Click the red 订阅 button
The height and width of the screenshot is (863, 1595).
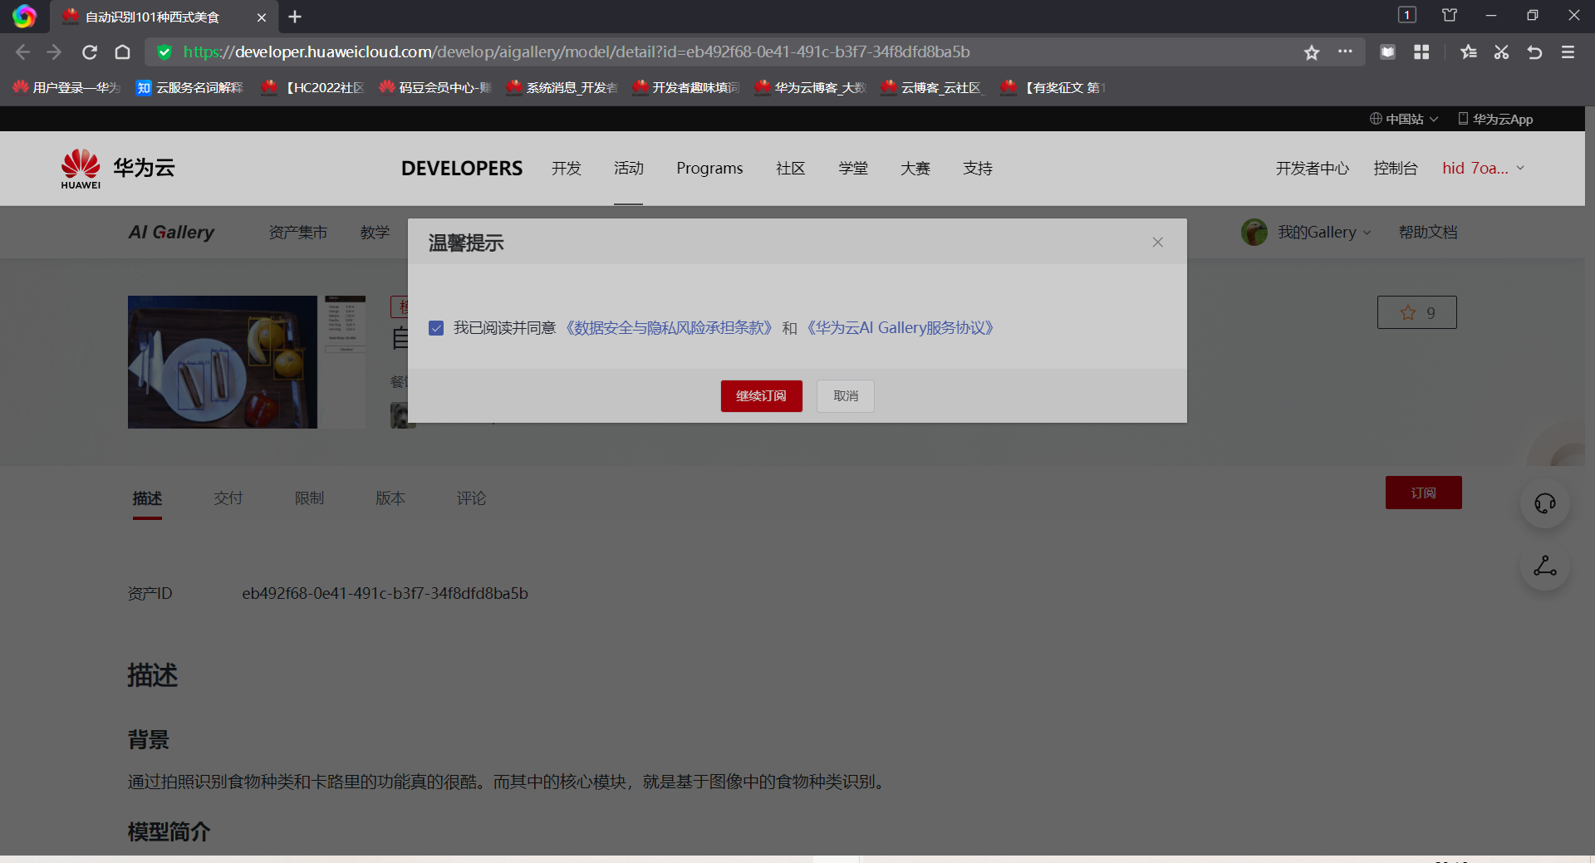pyautogui.click(x=1424, y=493)
